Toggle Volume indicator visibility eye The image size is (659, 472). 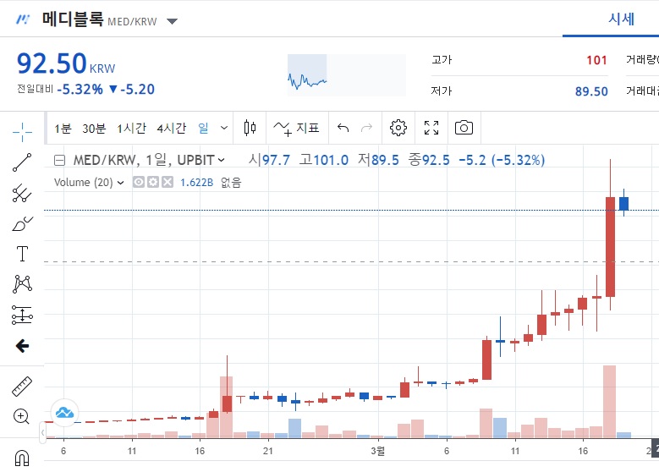[139, 182]
